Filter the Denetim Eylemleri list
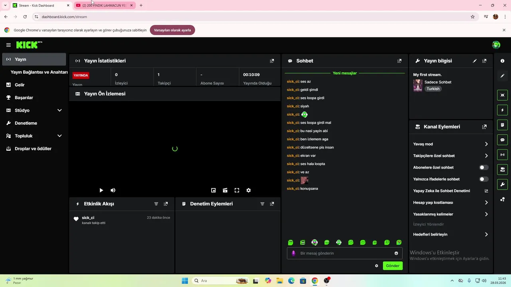Screen dimensions: 511x287 [262, 204]
